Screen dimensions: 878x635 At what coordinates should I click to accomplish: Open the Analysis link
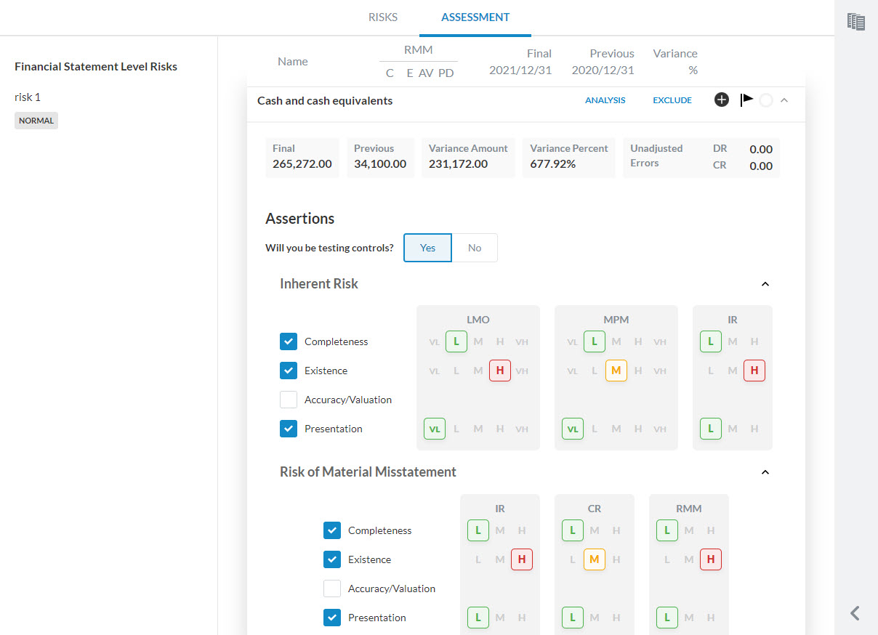(605, 100)
